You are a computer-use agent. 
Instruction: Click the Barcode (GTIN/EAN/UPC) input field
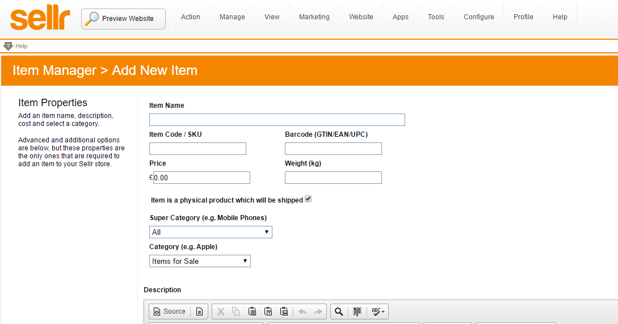(x=333, y=149)
